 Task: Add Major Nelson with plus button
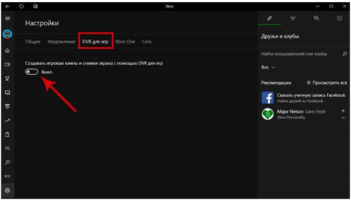click(343, 111)
